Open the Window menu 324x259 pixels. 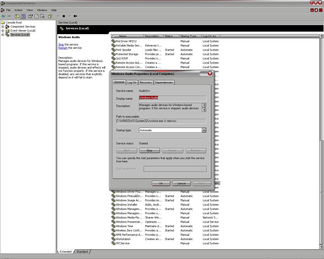42,10
